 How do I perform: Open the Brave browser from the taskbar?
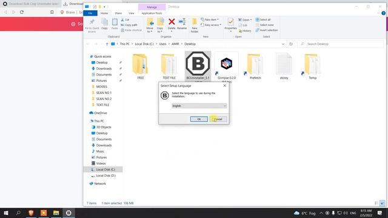(31, 213)
